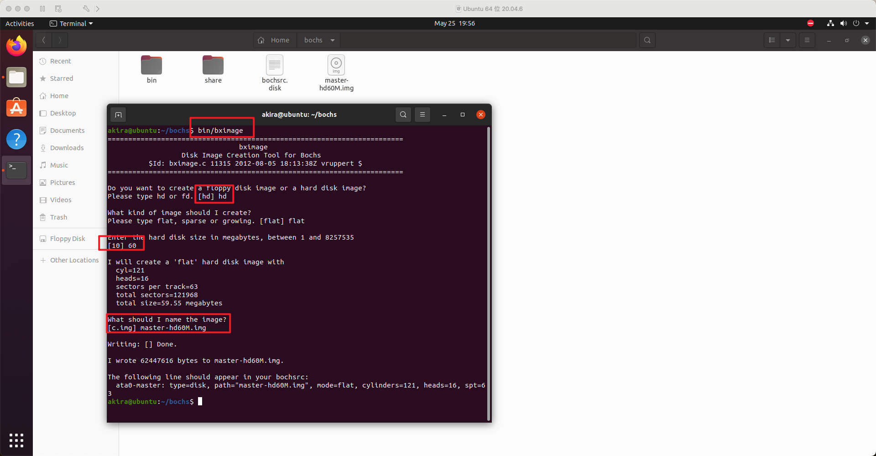This screenshot has width=876, height=456.
Task: Open Activities overview
Action: coord(20,23)
